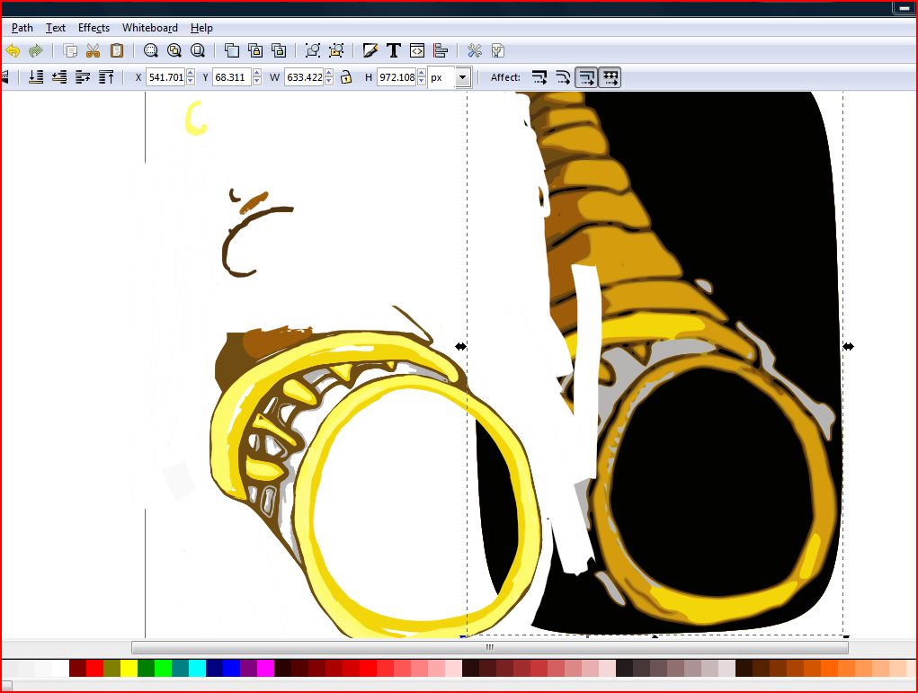Image resolution: width=918 pixels, height=693 pixels.
Task: Click into the X position field
Action: [x=165, y=78]
